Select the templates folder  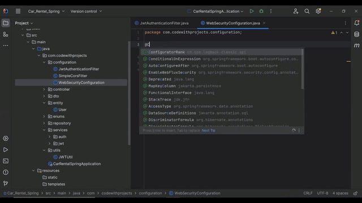(56, 184)
